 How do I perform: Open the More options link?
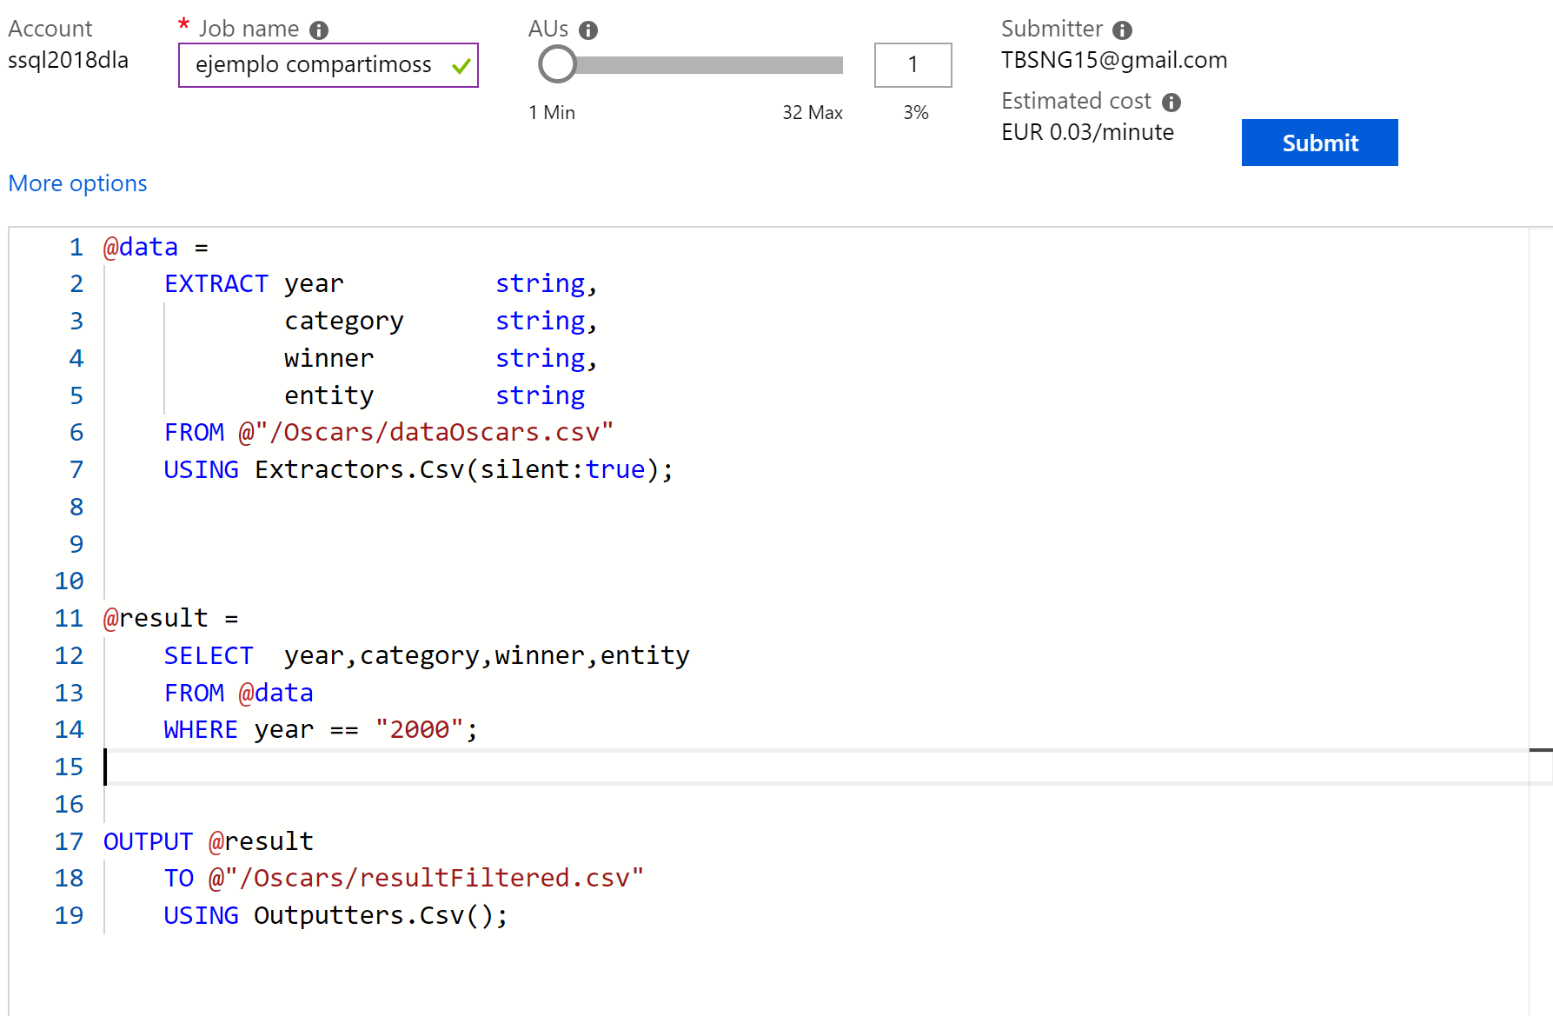pos(77,183)
